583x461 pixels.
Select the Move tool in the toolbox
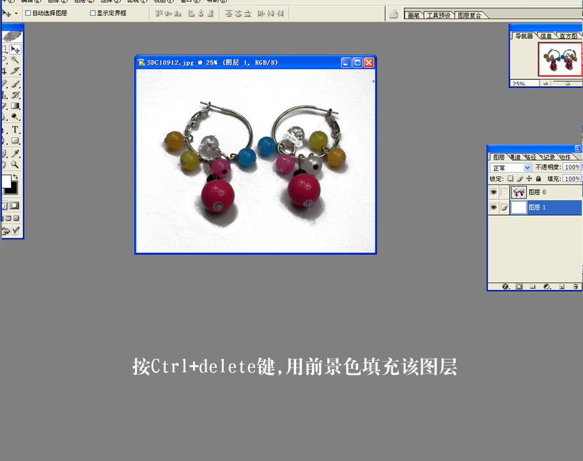point(15,49)
